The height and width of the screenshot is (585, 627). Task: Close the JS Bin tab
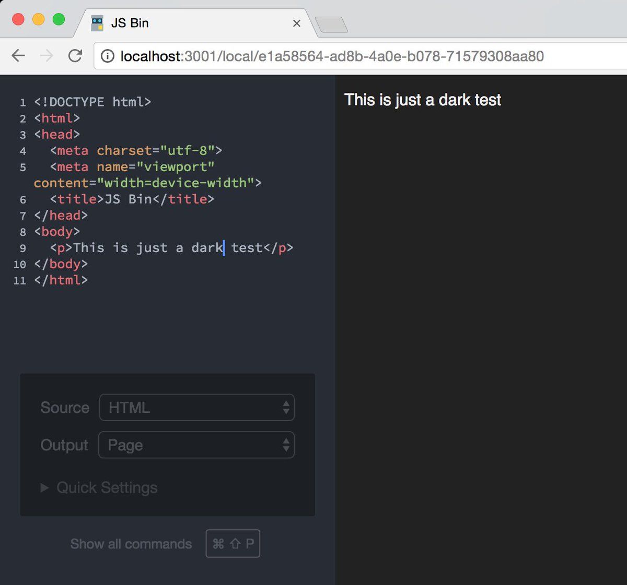click(296, 23)
